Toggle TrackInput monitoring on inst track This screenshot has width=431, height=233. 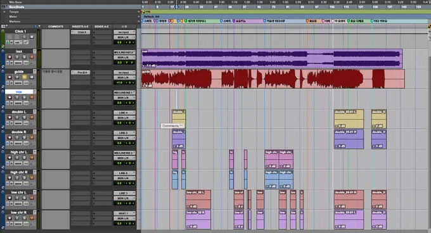(17, 57)
